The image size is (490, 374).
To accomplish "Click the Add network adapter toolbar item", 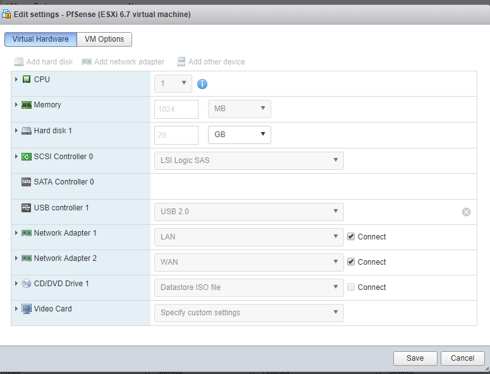I will [x=123, y=62].
